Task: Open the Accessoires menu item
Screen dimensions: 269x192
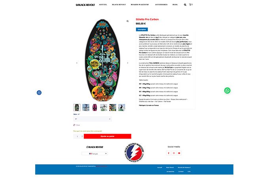Action: pos(161,5)
